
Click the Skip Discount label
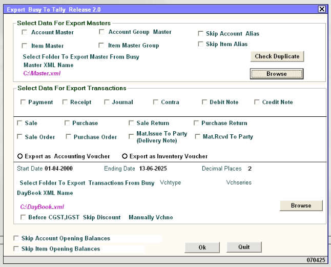coord(102,217)
